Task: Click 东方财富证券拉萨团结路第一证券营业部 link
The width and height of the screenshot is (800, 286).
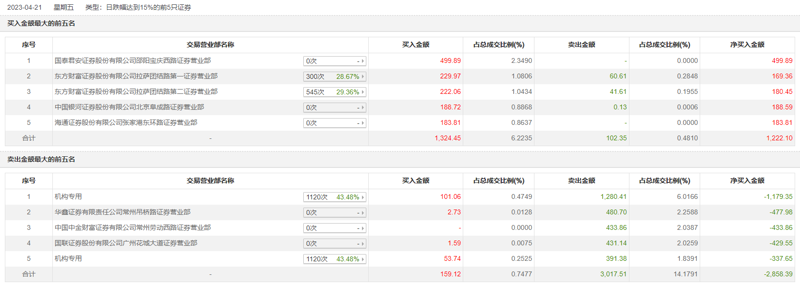Action: [x=136, y=76]
